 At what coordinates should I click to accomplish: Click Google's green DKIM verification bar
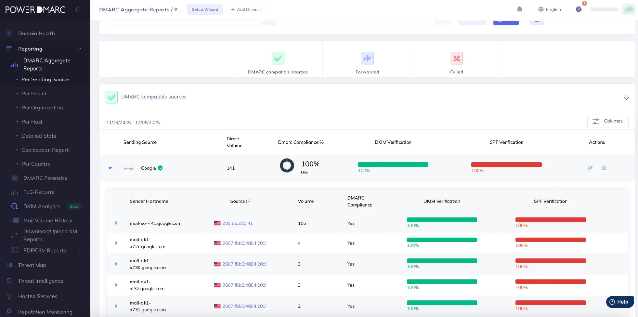pos(393,165)
